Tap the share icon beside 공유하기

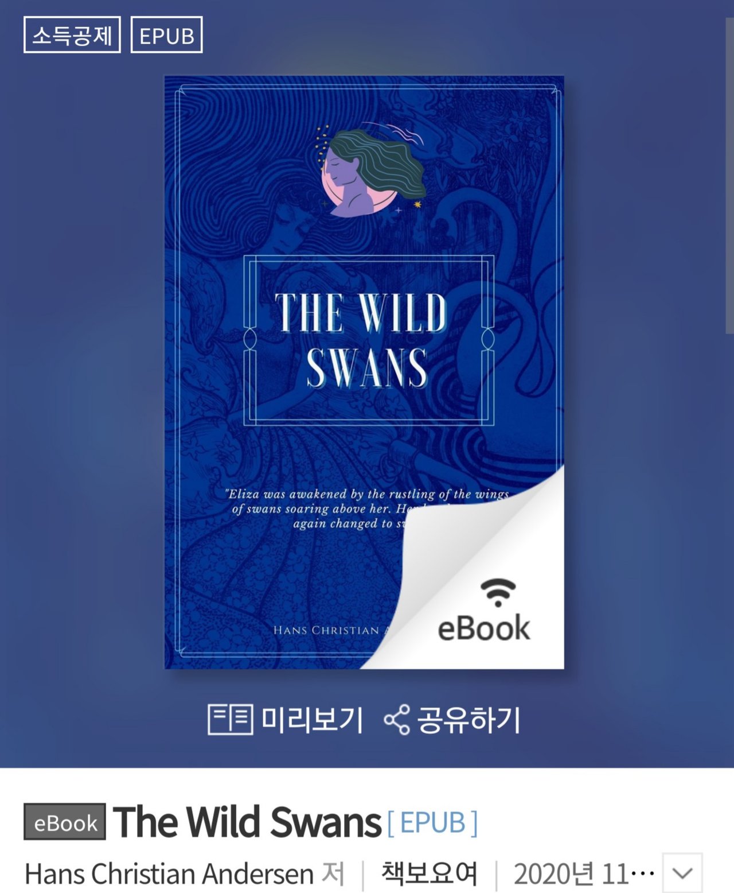pos(397,720)
